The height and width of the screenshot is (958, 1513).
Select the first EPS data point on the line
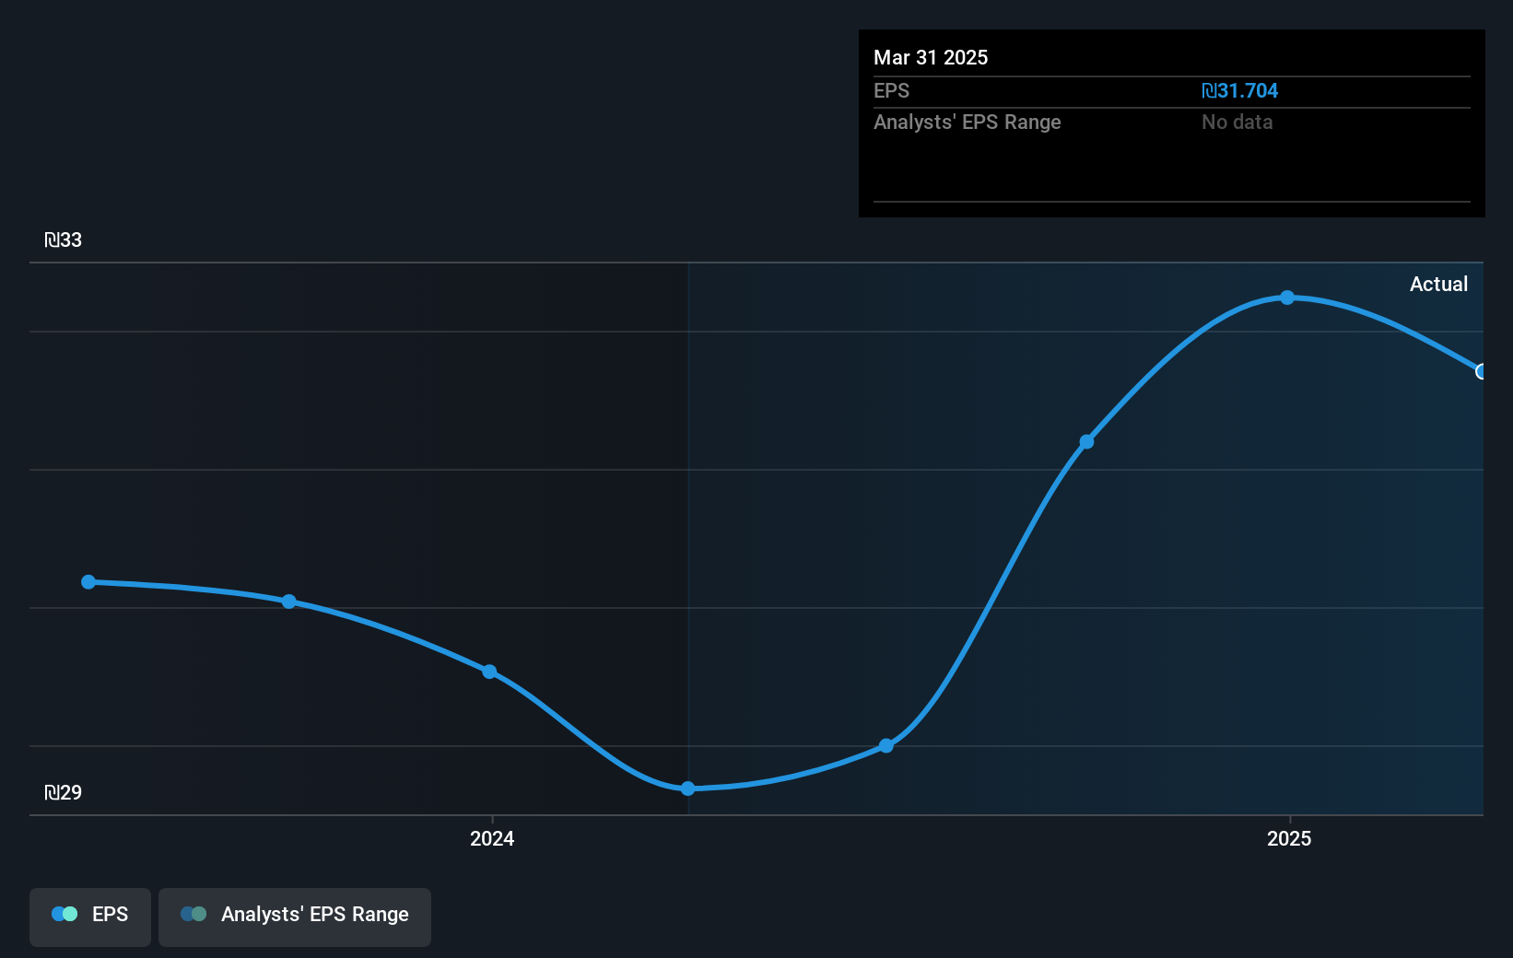(x=88, y=582)
